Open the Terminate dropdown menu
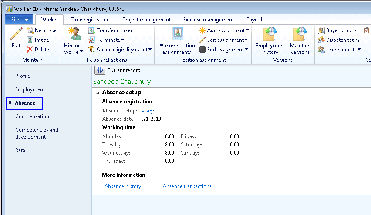Image resolution: width=371 pixels, height=215 pixels. 123,40
